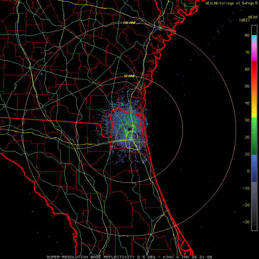Image resolution: width=259 pixels, height=259 pixels.
Task: Click the dBZ units label above colorbar
Action: pos(244,20)
